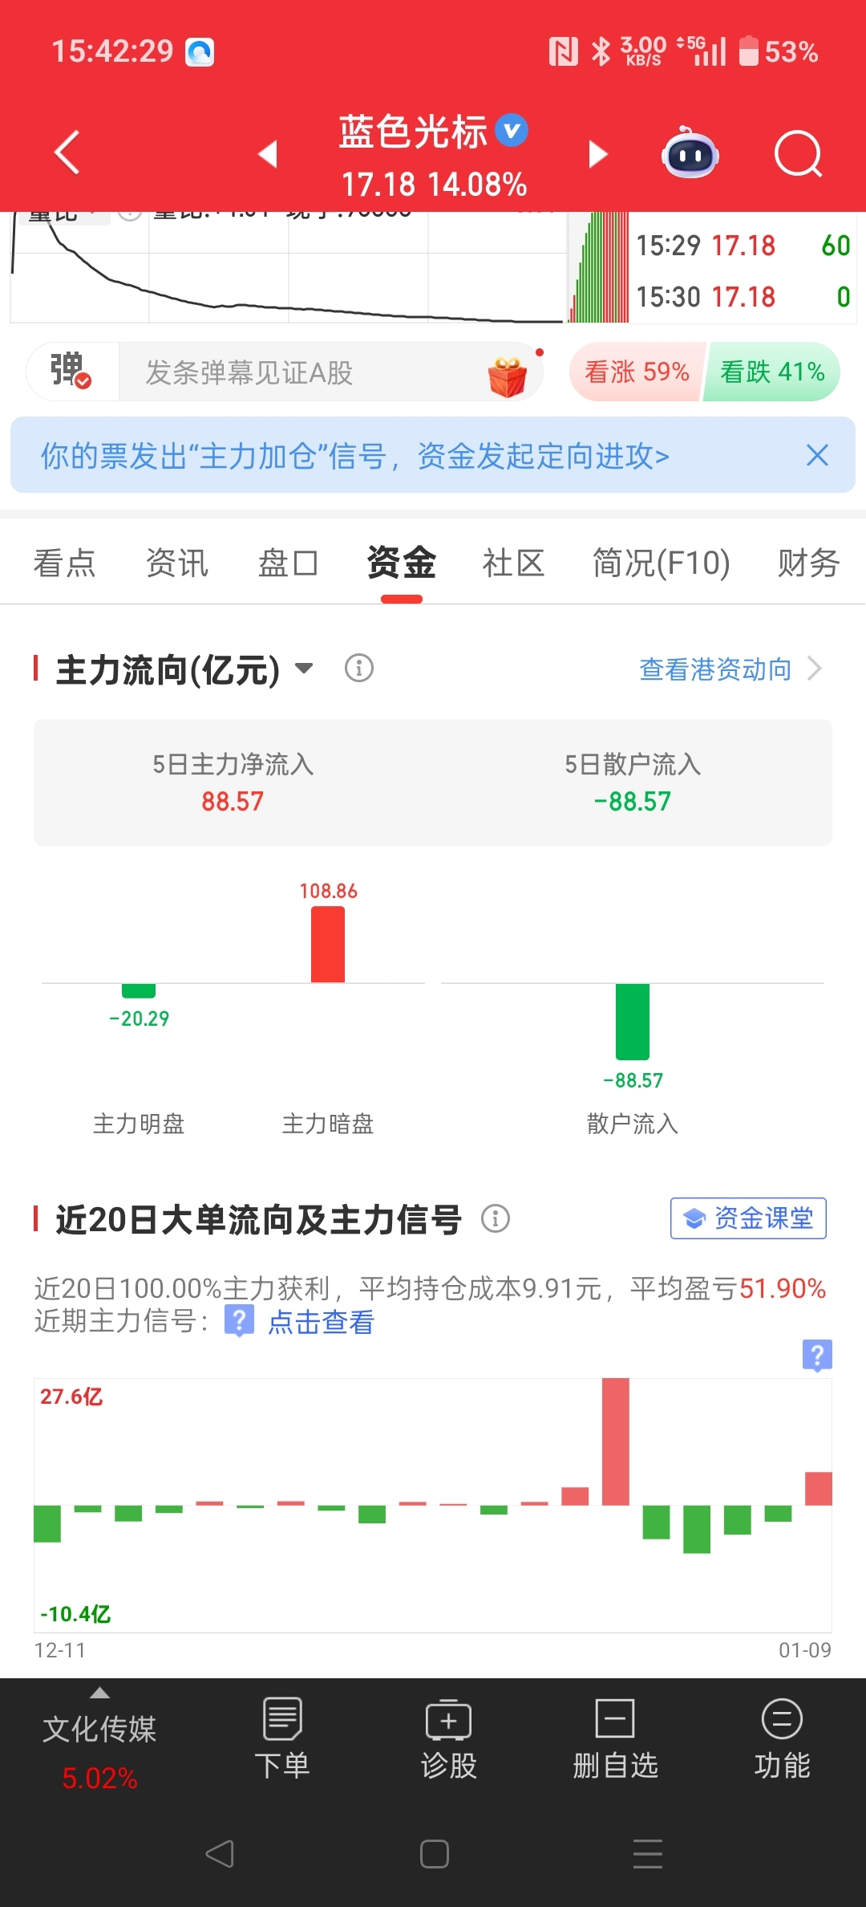Image resolution: width=866 pixels, height=1907 pixels.
Task: Vote 看涨 59% bullish
Action: point(637,372)
